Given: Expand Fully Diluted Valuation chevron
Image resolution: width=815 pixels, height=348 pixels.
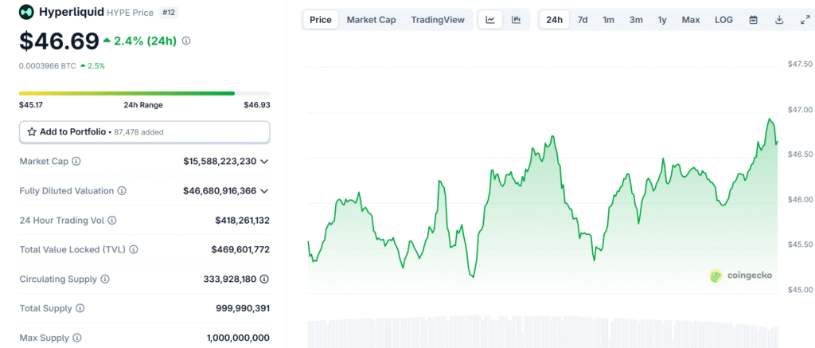Looking at the screenshot, I should tap(264, 191).
